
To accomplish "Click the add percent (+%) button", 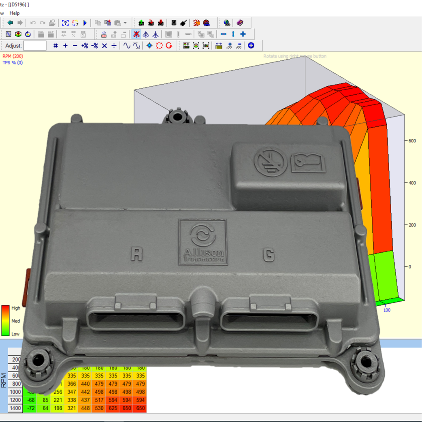I will pos(85,46).
